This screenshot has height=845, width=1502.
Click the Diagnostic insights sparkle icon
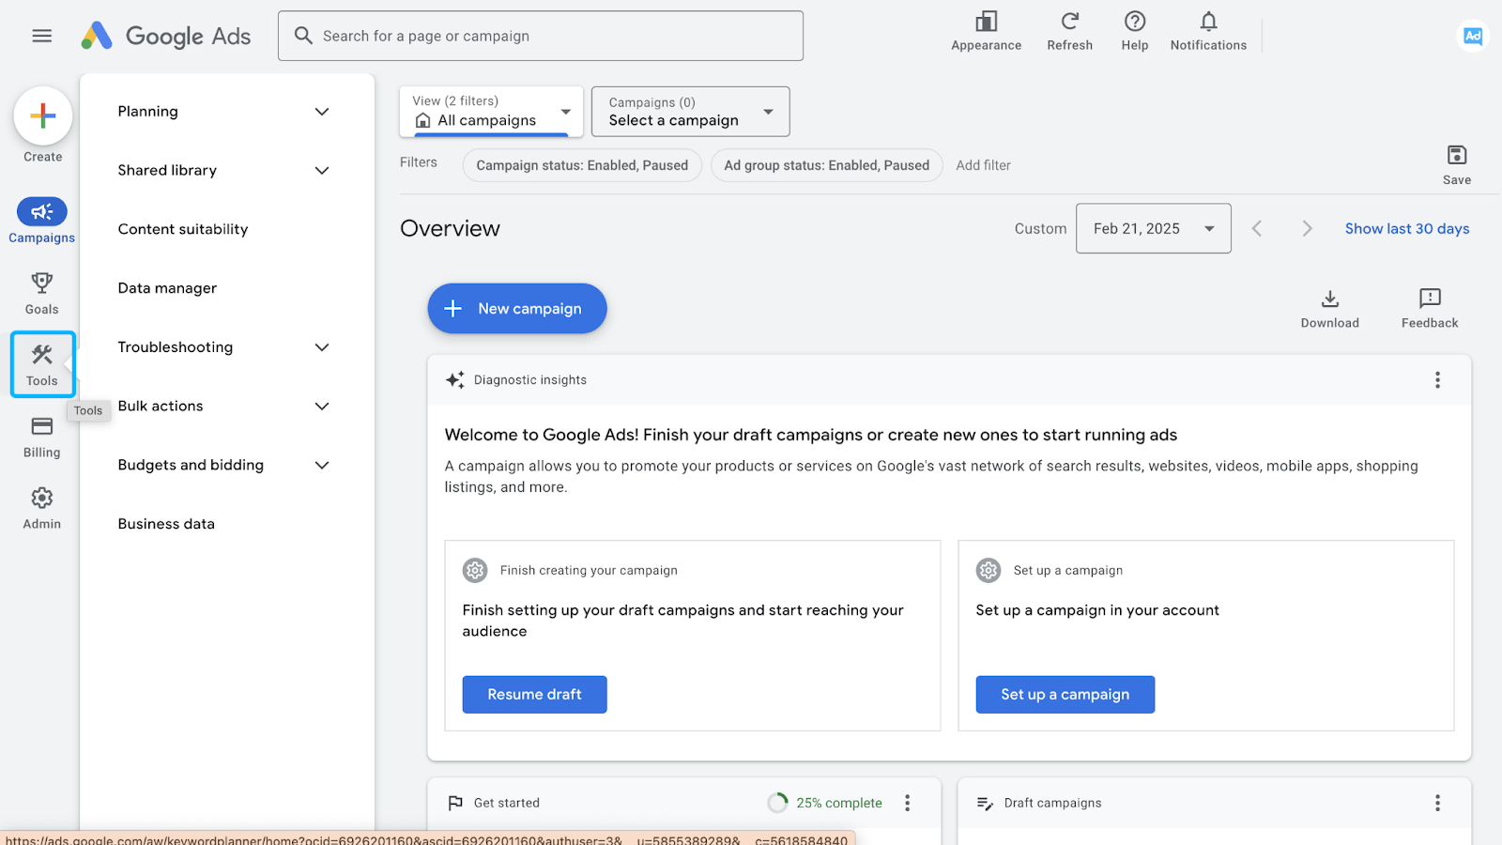click(x=455, y=380)
